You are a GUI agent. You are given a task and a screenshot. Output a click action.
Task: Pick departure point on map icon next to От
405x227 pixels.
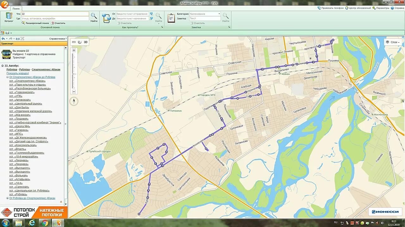coord(152,14)
